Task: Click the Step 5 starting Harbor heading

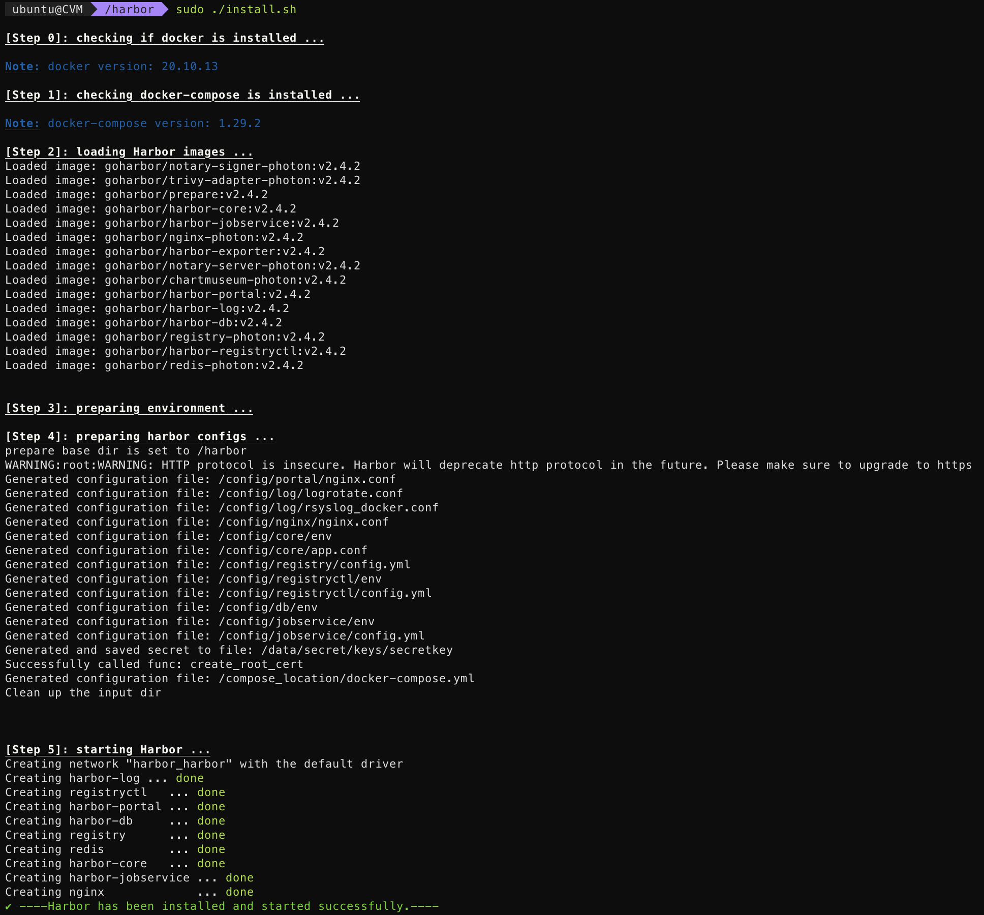Action: (108, 750)
